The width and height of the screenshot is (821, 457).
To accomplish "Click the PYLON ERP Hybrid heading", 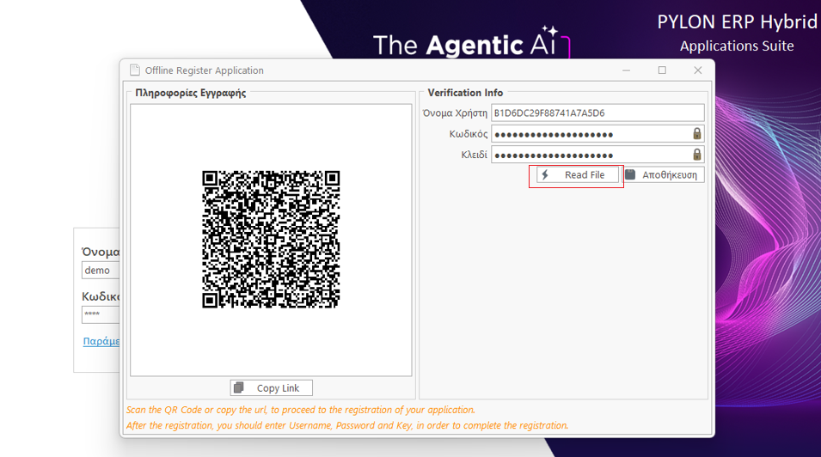I will coord(737,22).
